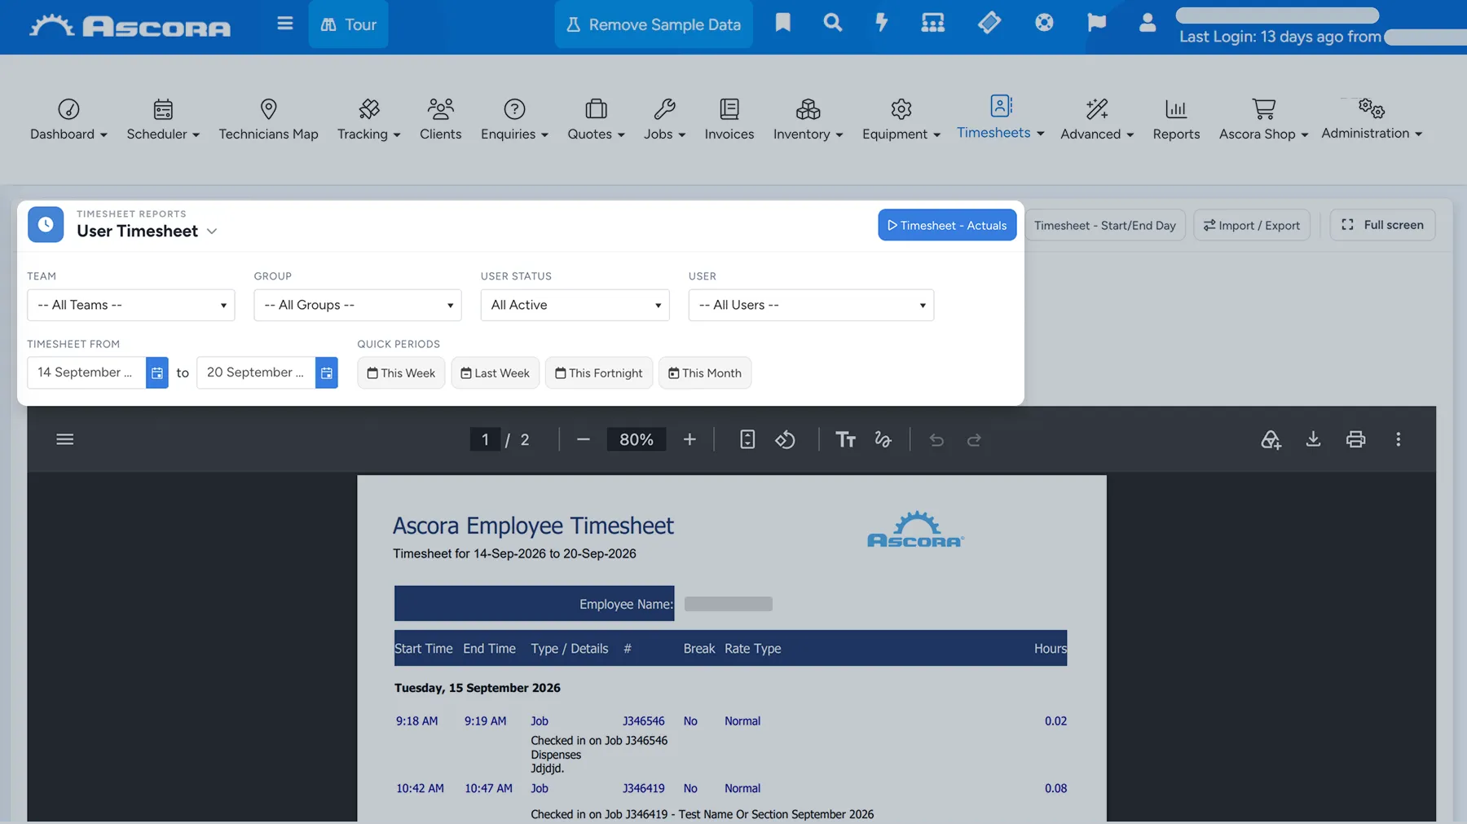Expand the Group dropdown
This screenshot has height=824, width=1467.
(x=358, y=305)
